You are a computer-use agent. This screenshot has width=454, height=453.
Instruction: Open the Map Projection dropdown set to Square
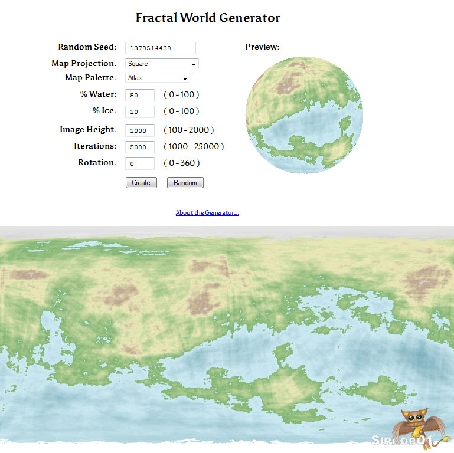click(162, 64)
